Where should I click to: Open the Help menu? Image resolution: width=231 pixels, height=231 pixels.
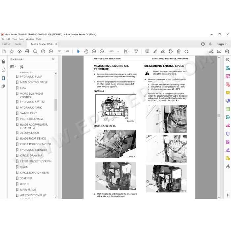click(x=39, y=39)
